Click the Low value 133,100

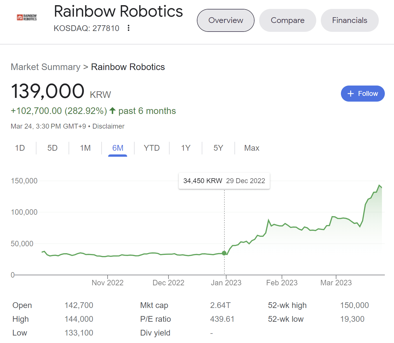point(79,333)
